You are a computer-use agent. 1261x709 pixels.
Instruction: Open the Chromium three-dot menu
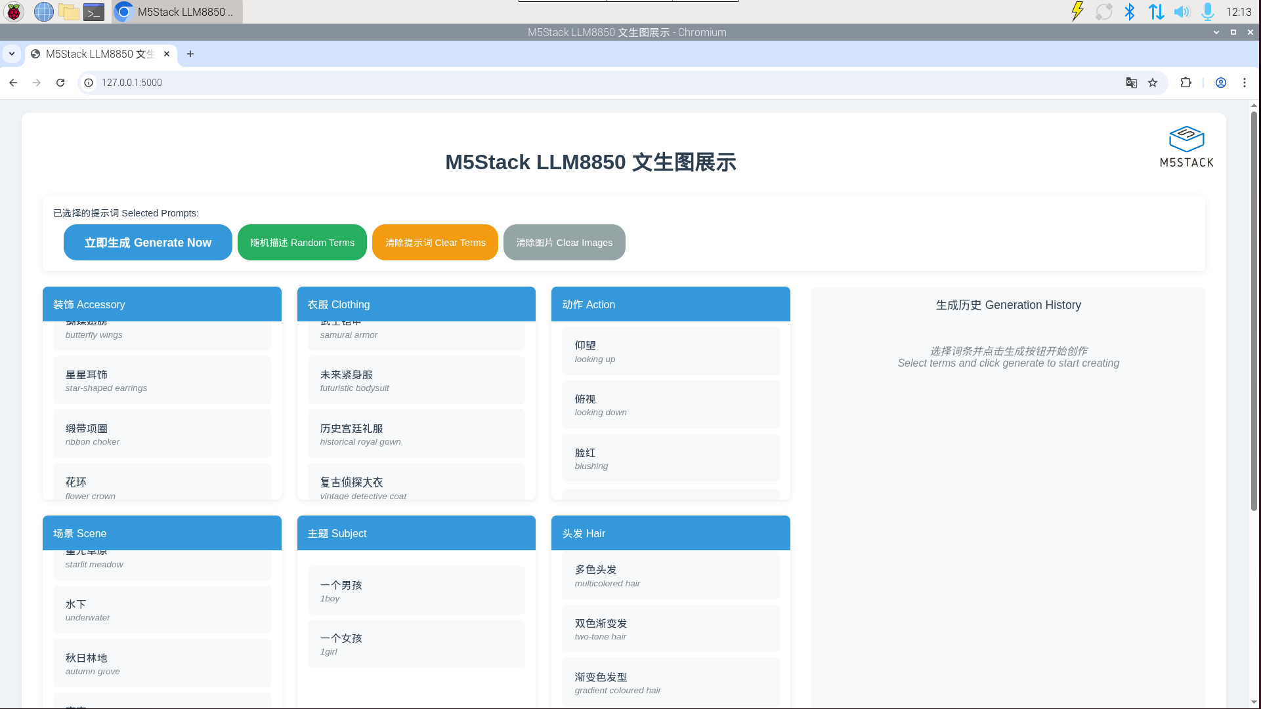1245,83
